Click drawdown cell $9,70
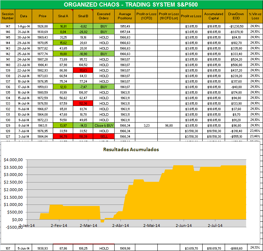 pos(236,115)
